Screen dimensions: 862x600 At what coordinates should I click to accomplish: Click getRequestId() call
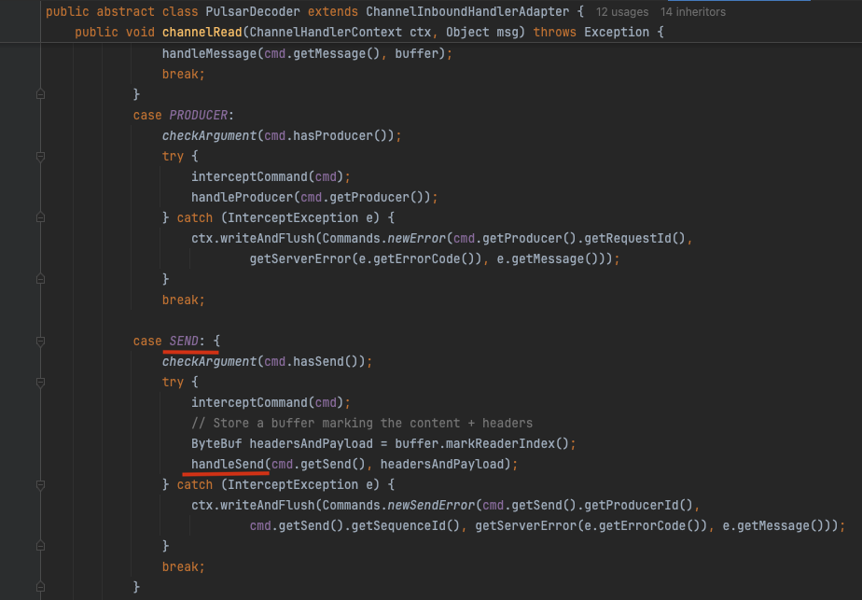634,239
